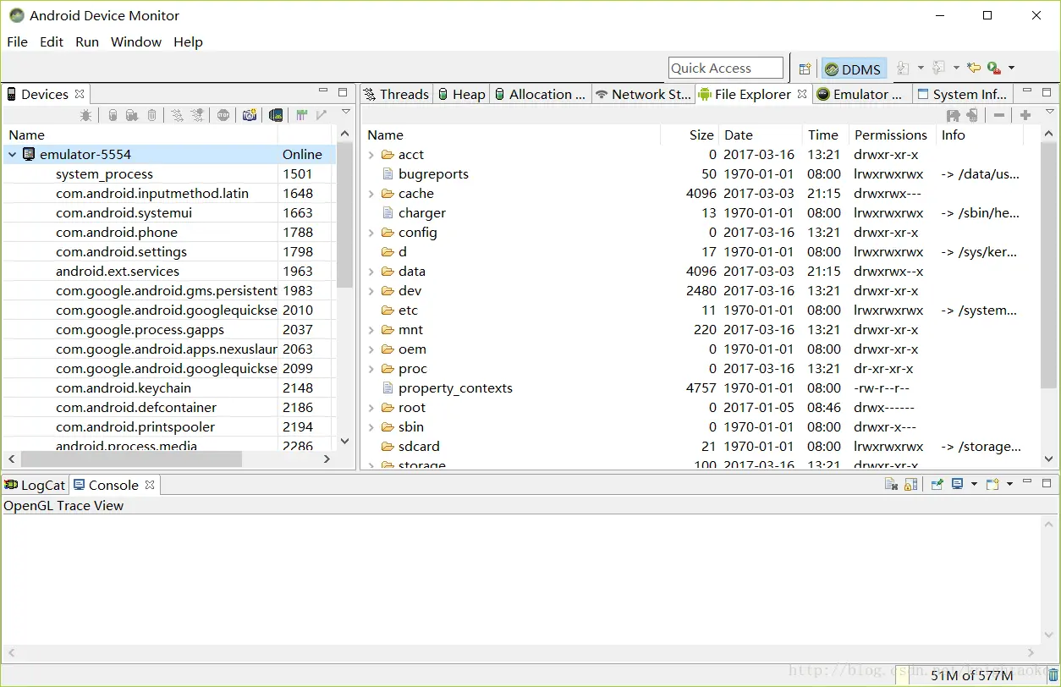Expand the acct folder
The height and width of the screenshot is (687, 1061).
[x=371, y=155]
